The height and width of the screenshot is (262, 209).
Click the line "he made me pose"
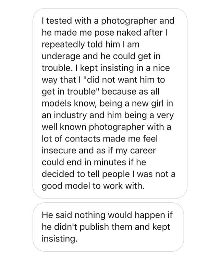tap(104, 33)
